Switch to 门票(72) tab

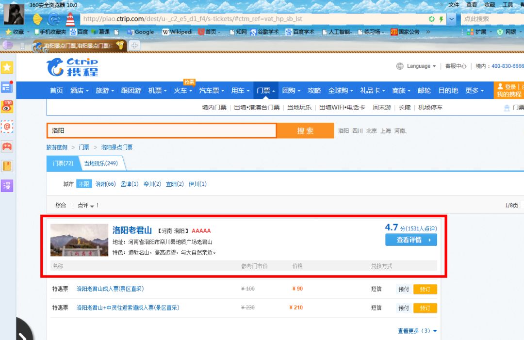click(x=63, y=163)
